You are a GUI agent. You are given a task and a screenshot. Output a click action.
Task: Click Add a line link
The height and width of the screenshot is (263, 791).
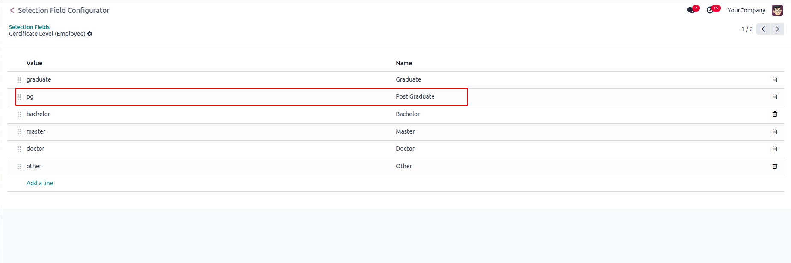pos(40,183)
